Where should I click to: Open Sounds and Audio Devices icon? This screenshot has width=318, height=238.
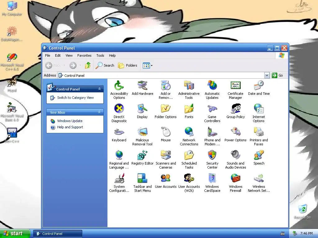235,155
